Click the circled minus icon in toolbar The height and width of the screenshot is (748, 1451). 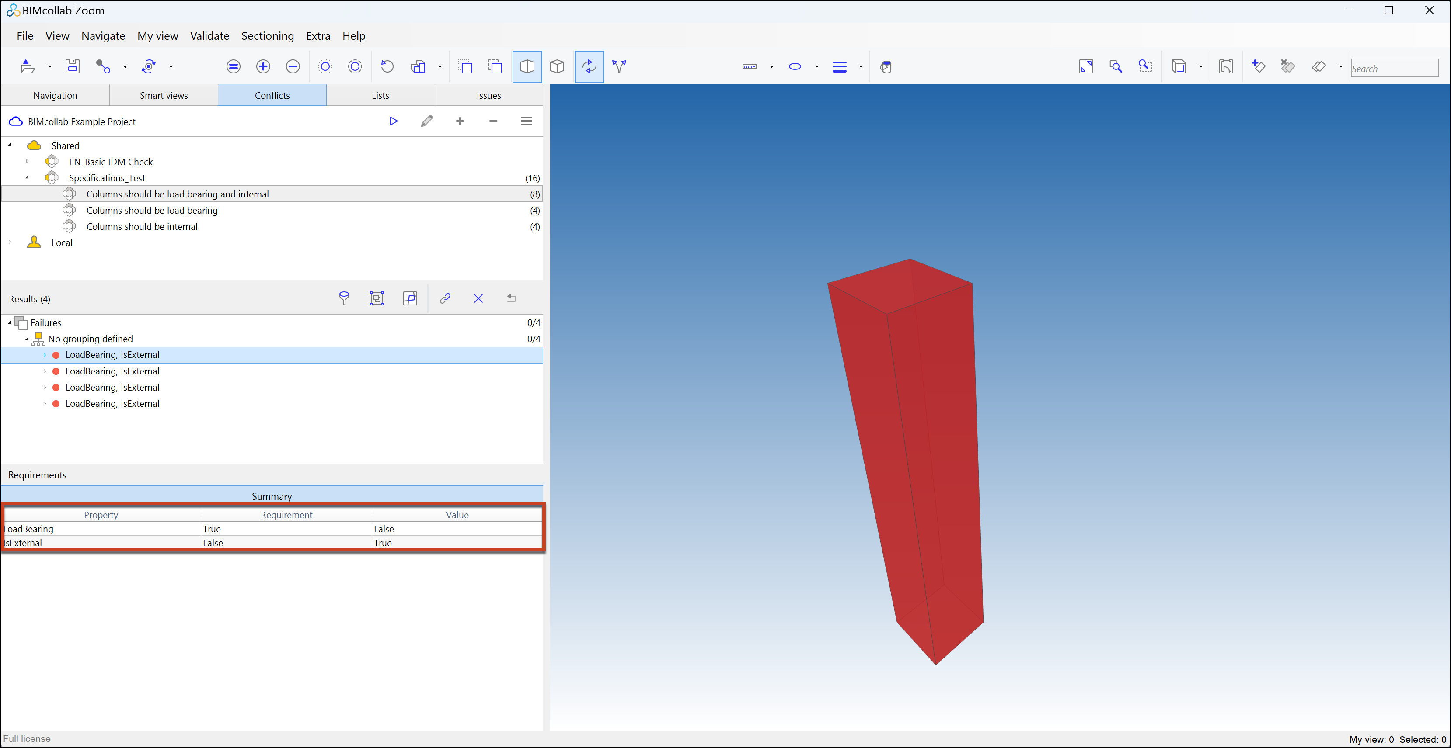coord(293,66)
